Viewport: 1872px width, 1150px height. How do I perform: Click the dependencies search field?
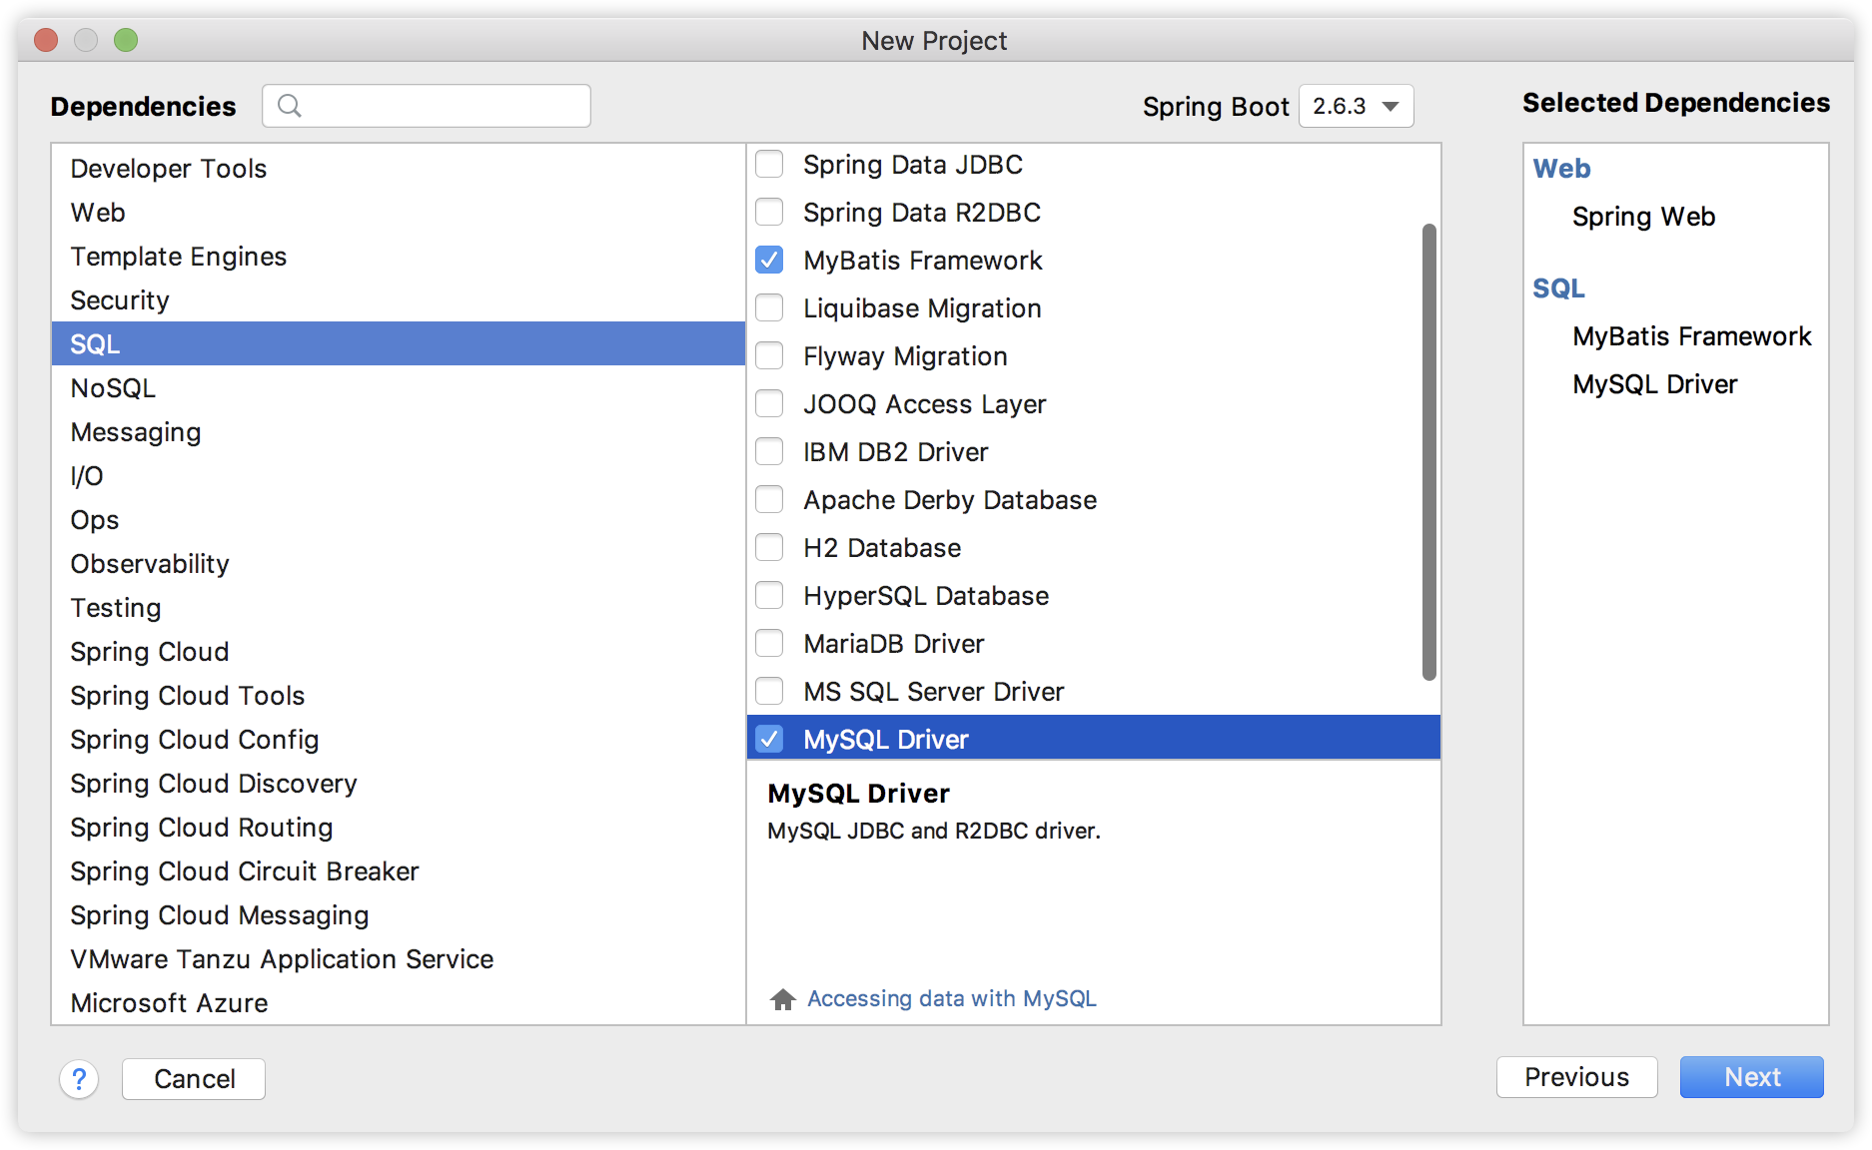(430, 106)
